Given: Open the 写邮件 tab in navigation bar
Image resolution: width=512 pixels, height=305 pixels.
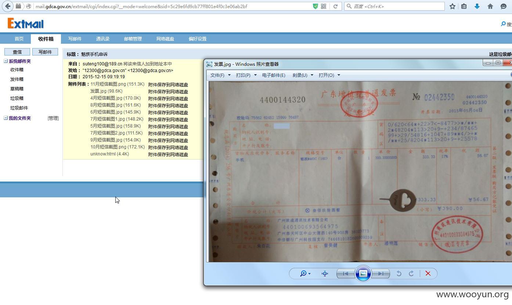Looking at the screenshot, I should pyautogui.click(x=75, y=39).
